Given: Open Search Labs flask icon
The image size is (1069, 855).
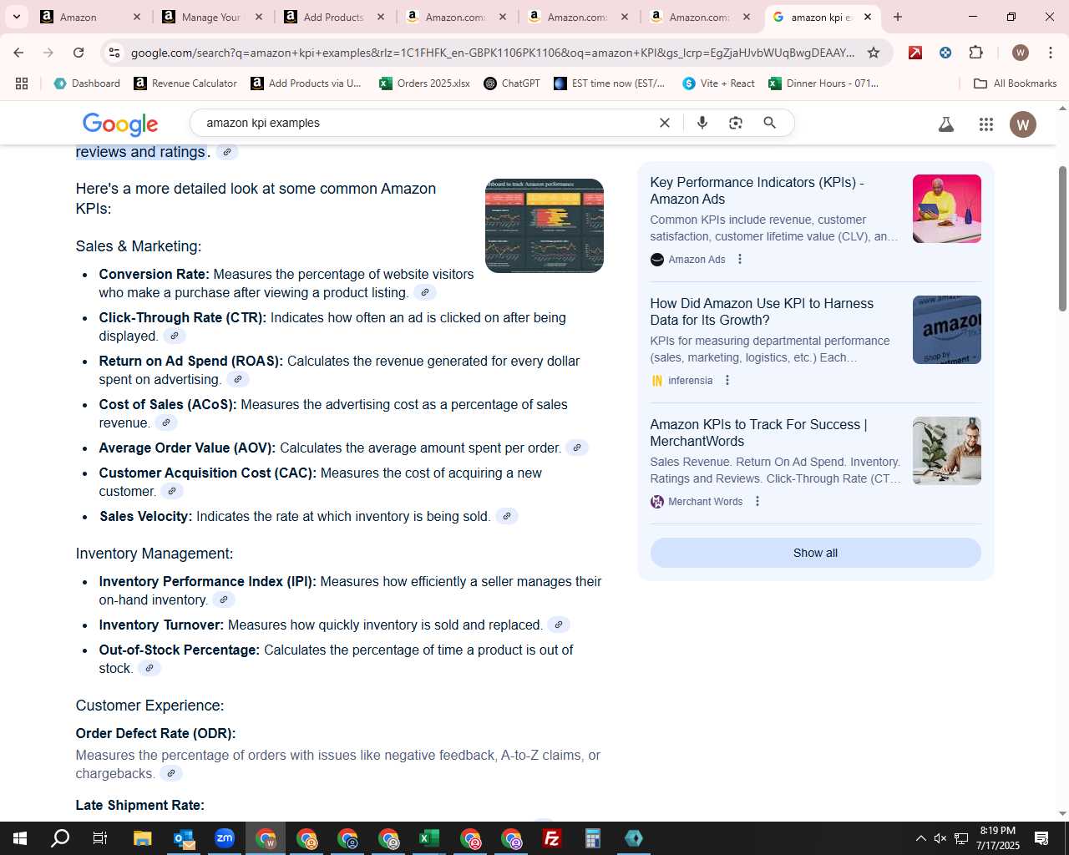Looking at the screenshot, I should coord(946,124).
